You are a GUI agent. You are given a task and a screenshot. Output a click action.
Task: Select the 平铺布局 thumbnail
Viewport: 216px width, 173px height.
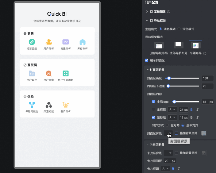[196, 45]
